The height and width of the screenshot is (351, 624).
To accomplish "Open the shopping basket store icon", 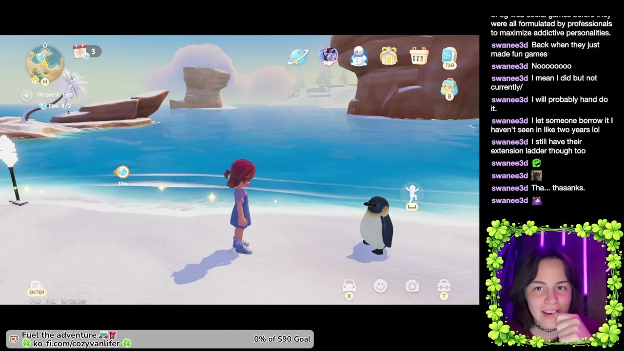I will click(419, 57).
